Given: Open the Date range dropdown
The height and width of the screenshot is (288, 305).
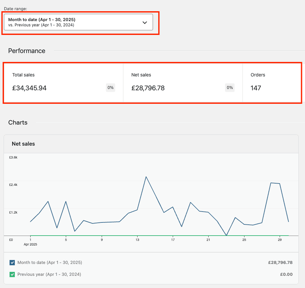Looking at the screenshot, I should (x=78, y=22).
